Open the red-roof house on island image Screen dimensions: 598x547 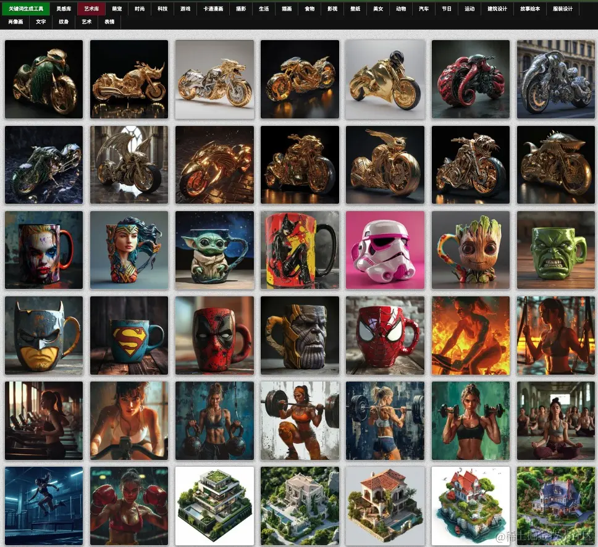(471, 506)
